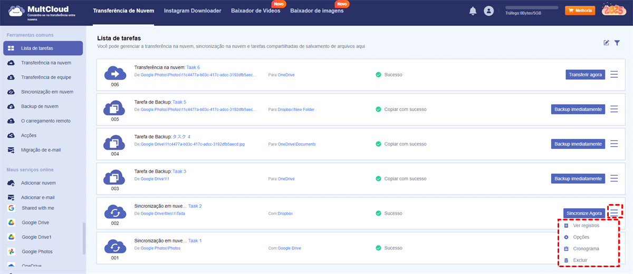This screenshot has height=274, width=633.
Task: Click the traffic usage progress bar
Action: coord(532,8)
